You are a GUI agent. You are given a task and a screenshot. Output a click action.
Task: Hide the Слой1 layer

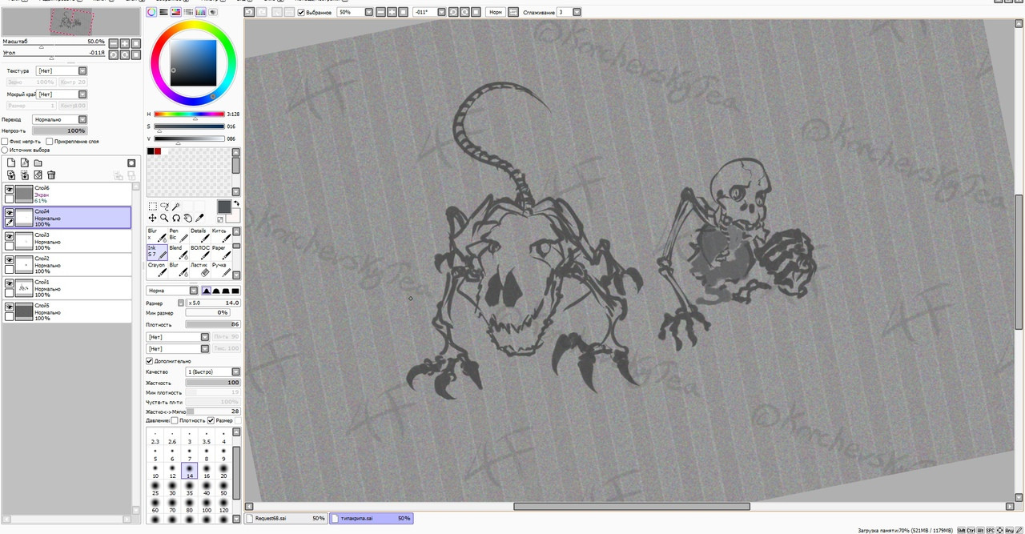point(9,283)
